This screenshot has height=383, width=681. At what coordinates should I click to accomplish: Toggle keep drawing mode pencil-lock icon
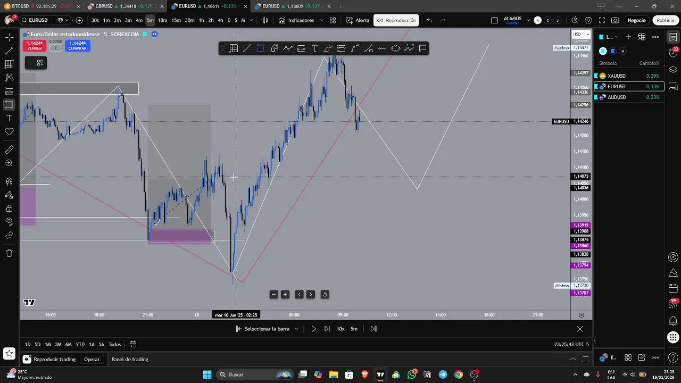[9, 195]
